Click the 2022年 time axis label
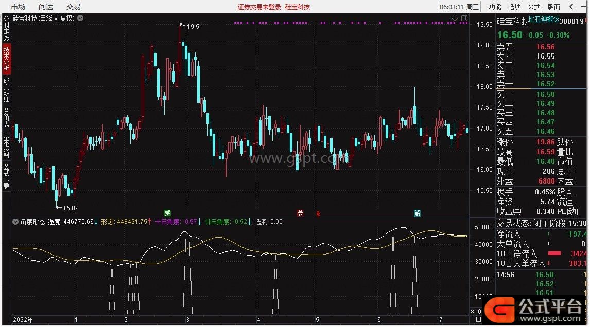This screenshot has height=327, width=590. click(23, 320)
